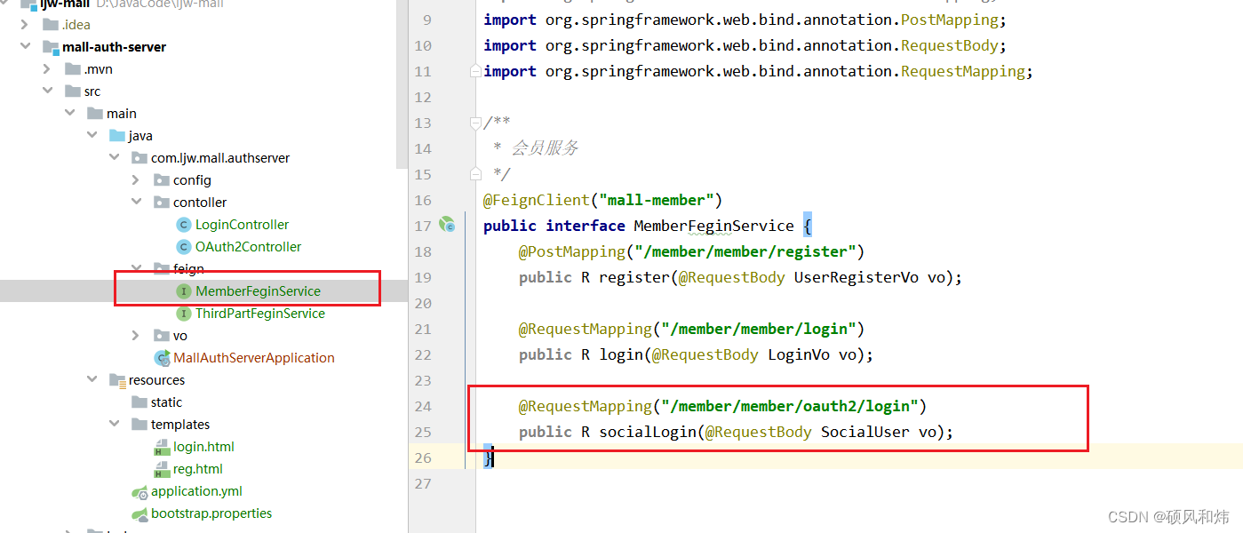Click the resources folder icon
The image size is (1243, 533).
(117, 380)
